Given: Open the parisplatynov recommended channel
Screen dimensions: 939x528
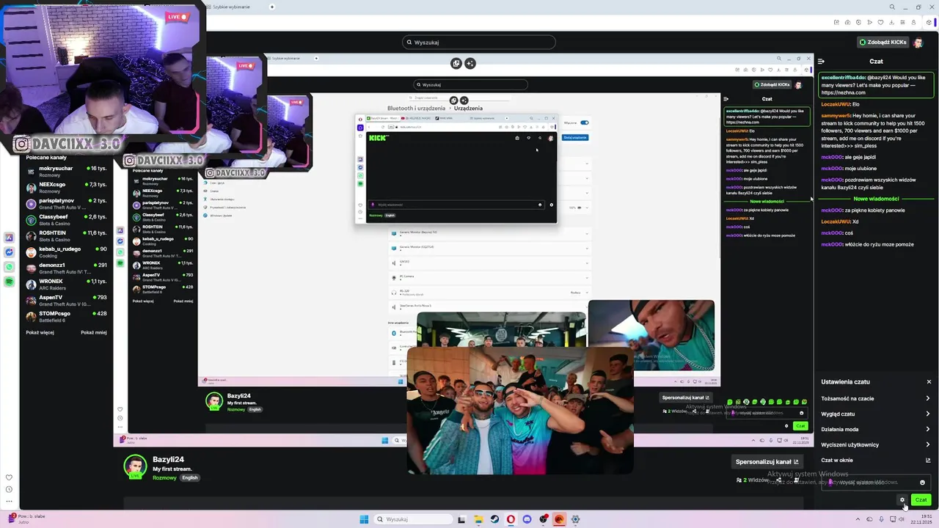Looking at the screenshot, I should pos(66,204).
